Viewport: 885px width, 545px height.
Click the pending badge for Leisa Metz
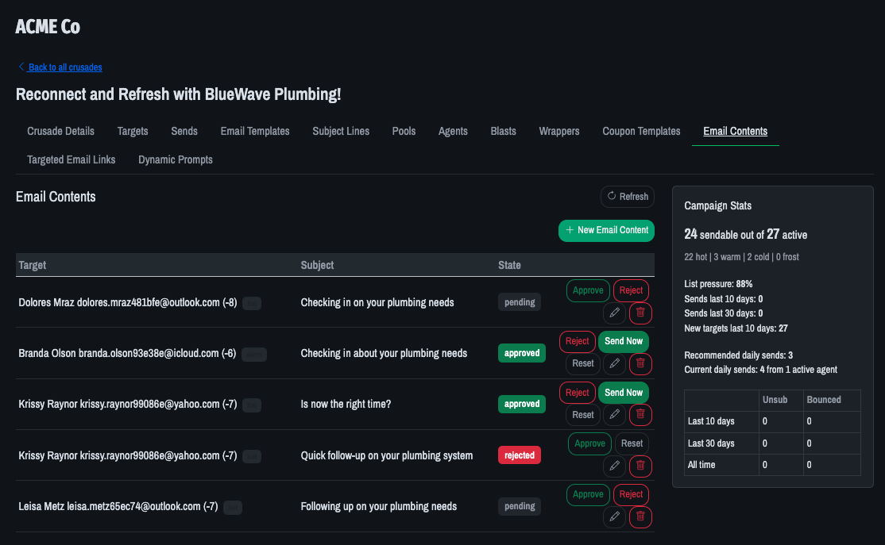pos(520,506)
